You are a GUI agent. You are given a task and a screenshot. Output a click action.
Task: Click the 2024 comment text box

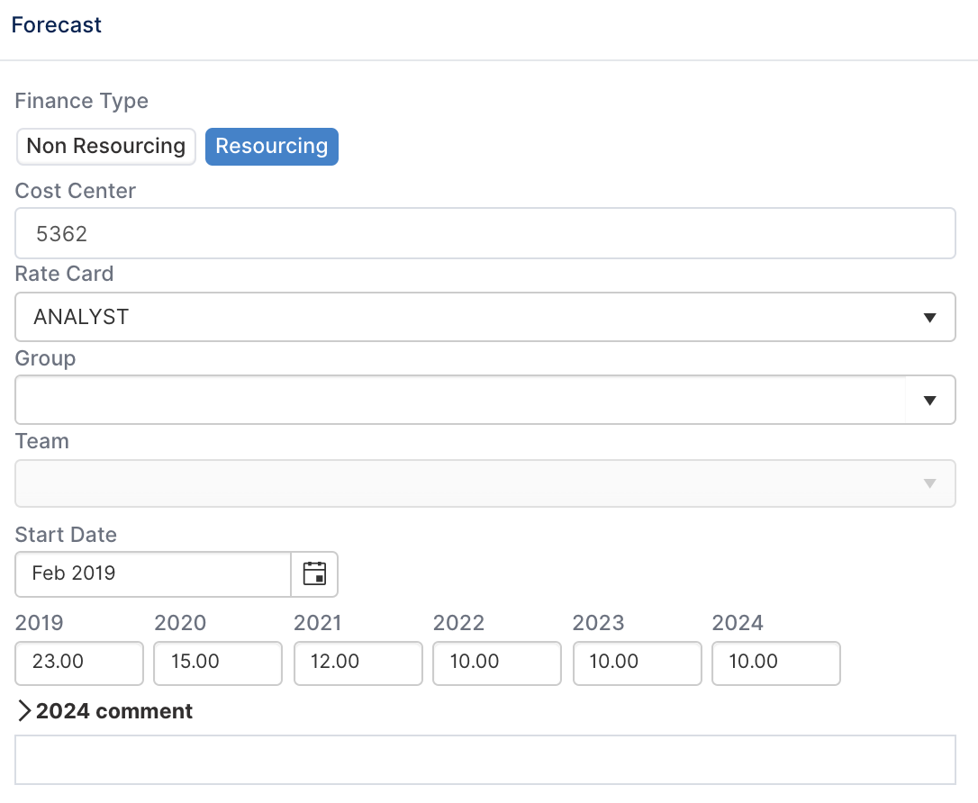485,760
